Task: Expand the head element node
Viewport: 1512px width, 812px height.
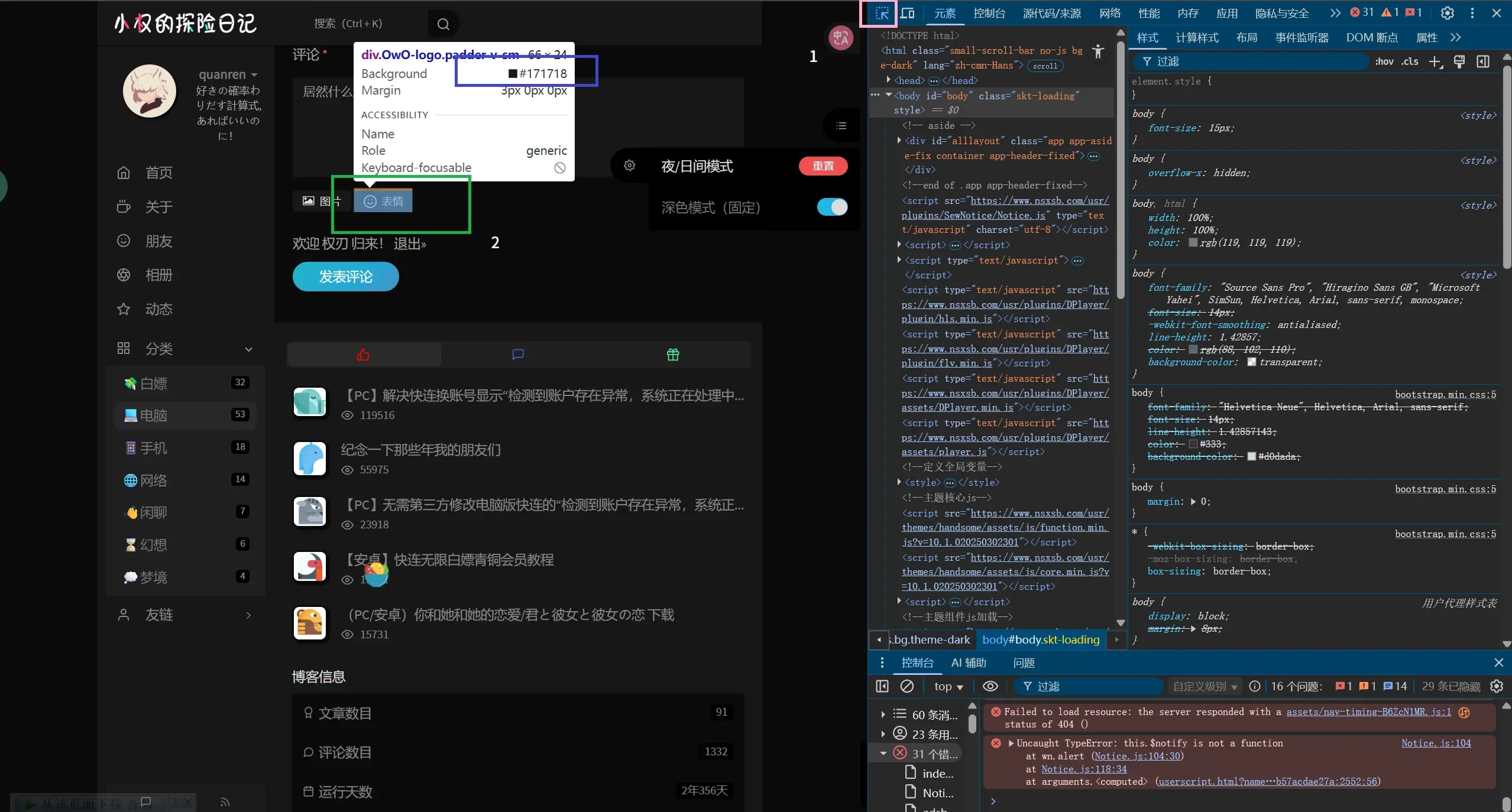Action: (x=888, y=80)
